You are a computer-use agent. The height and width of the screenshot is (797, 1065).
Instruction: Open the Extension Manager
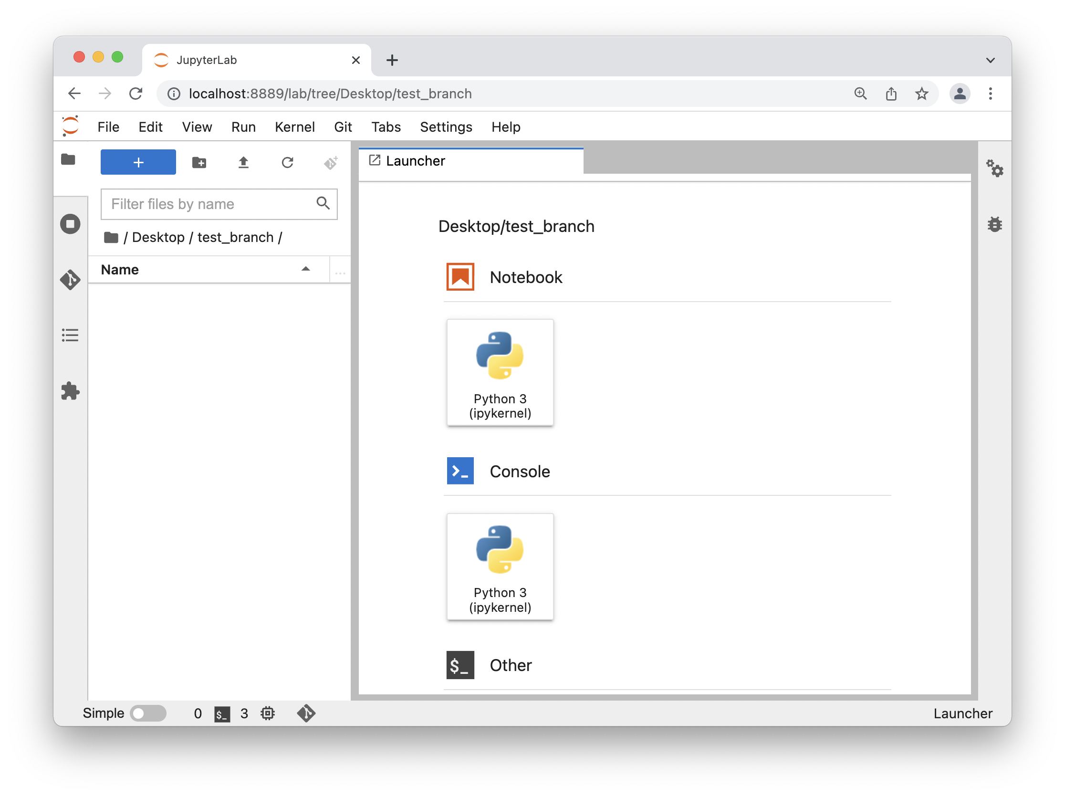pyautogui.click(x=70, y=391)
